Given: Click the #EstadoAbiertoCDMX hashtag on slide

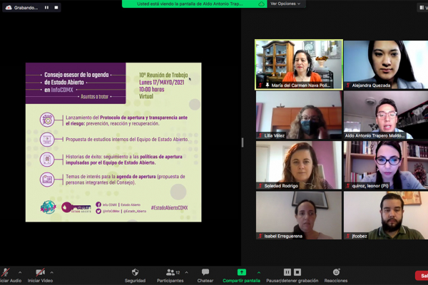Looking at the screenshot, I should (170, 208).
